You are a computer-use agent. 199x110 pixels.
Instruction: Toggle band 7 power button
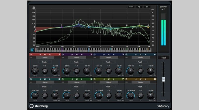tap(95, 79)
